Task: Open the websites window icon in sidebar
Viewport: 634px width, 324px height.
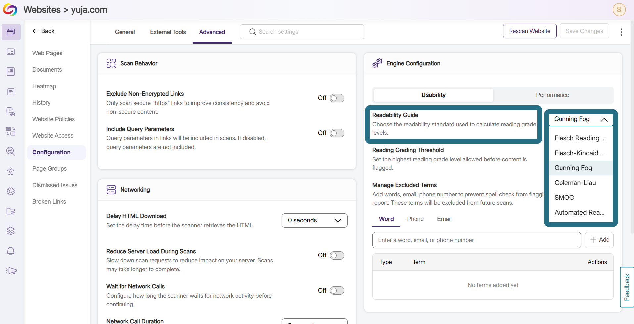Action: click(x=11, y=32)
